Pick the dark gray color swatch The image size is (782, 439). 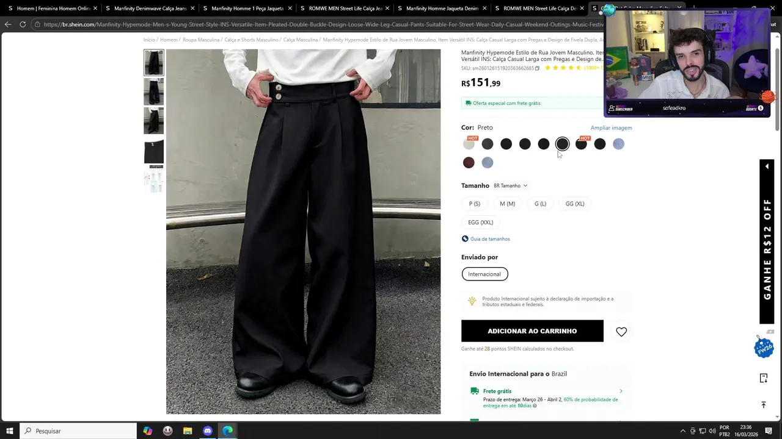point(488,144)
